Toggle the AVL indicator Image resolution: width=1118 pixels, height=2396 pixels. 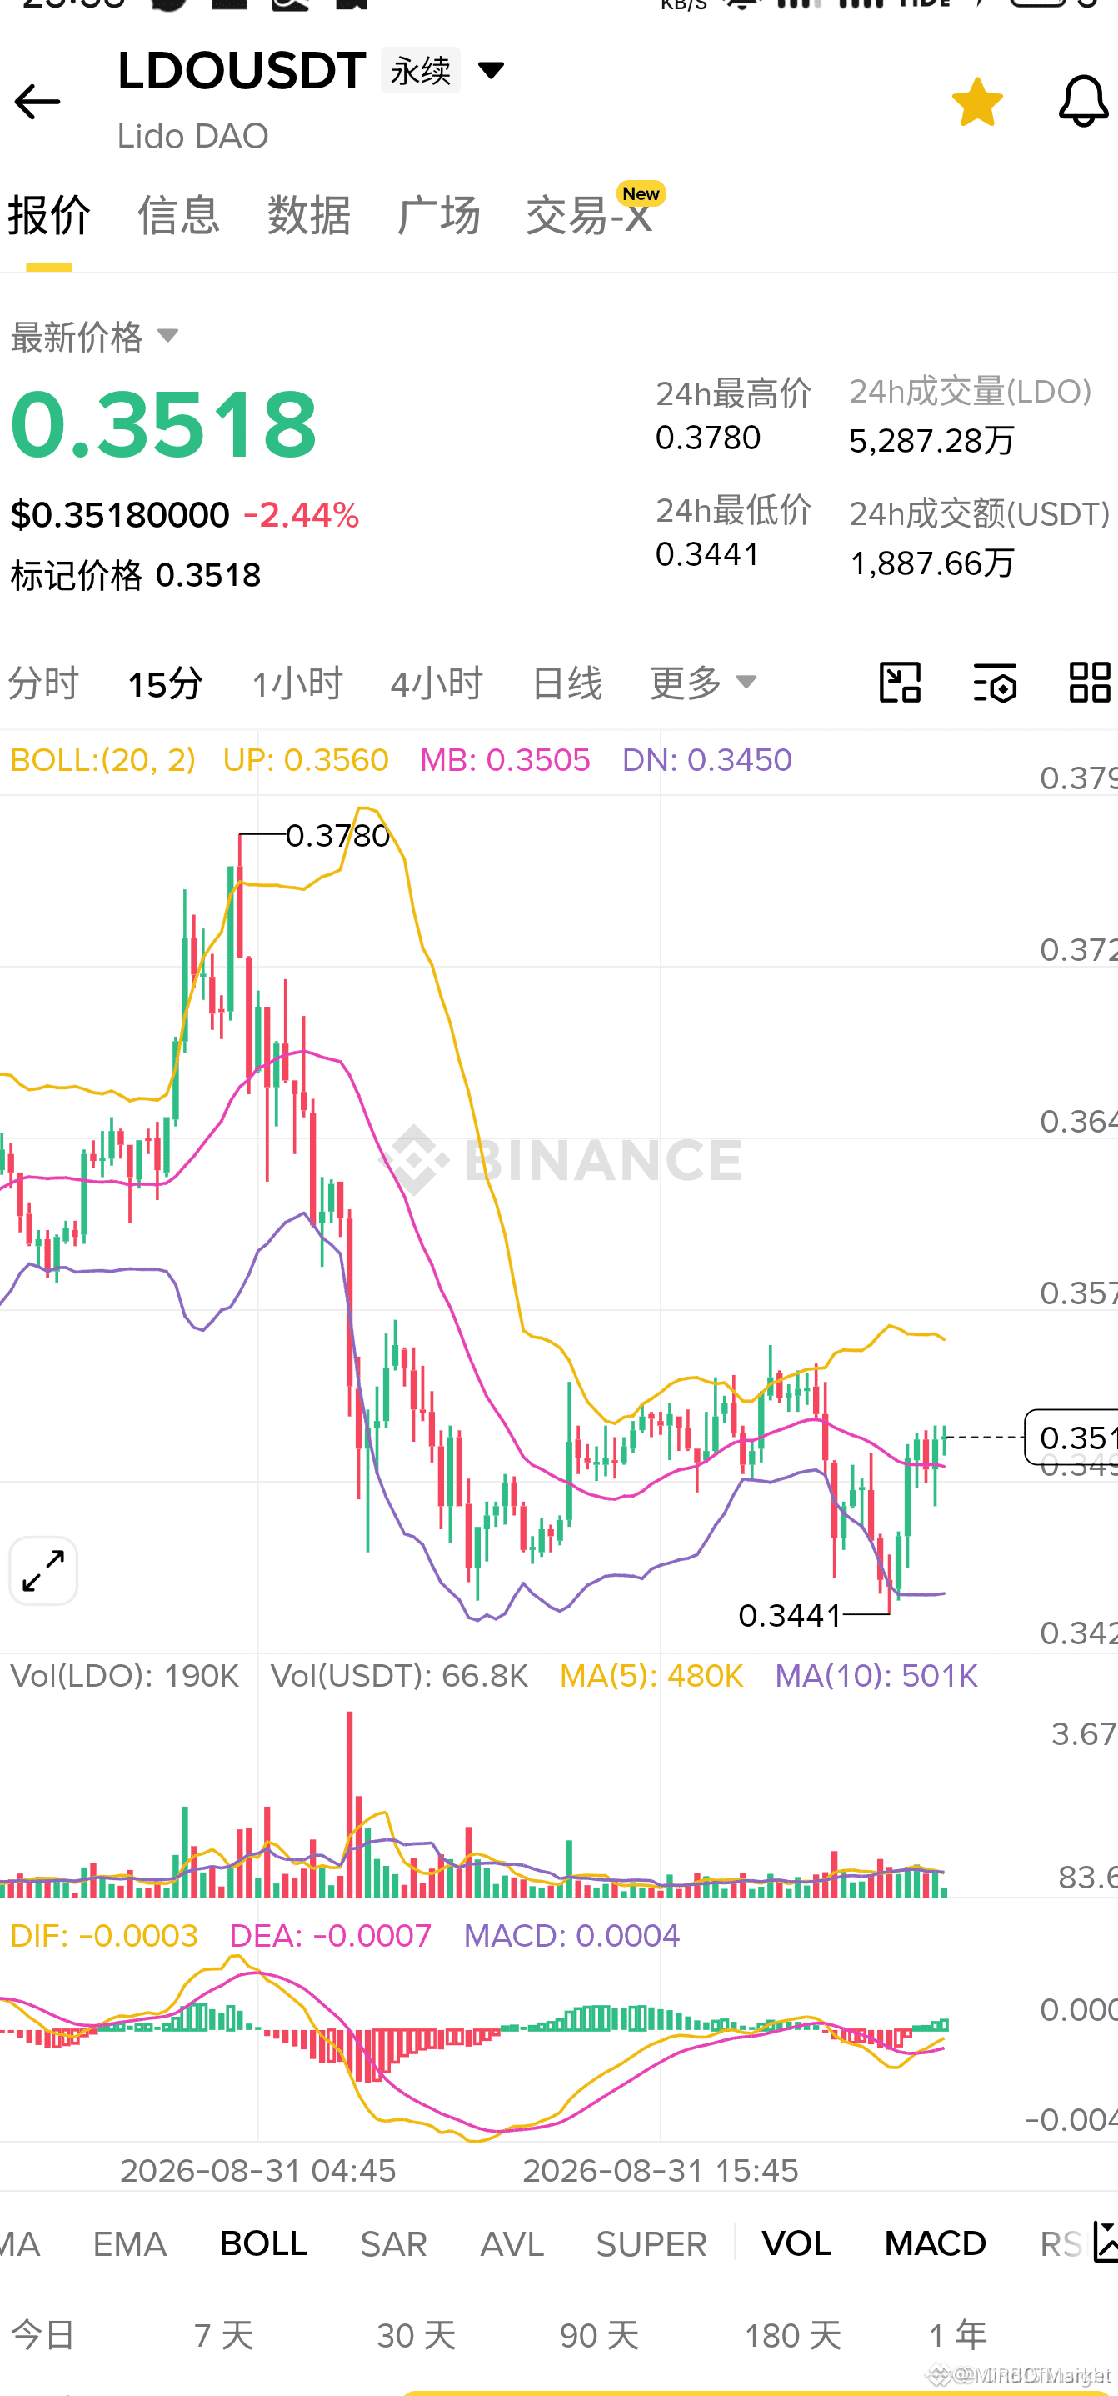512,2244
